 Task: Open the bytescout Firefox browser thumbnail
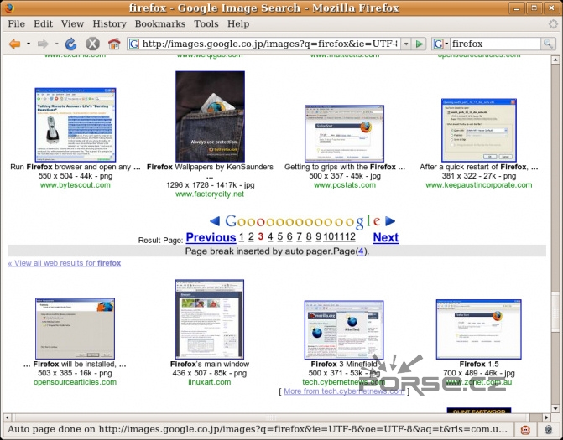point(76,124)
